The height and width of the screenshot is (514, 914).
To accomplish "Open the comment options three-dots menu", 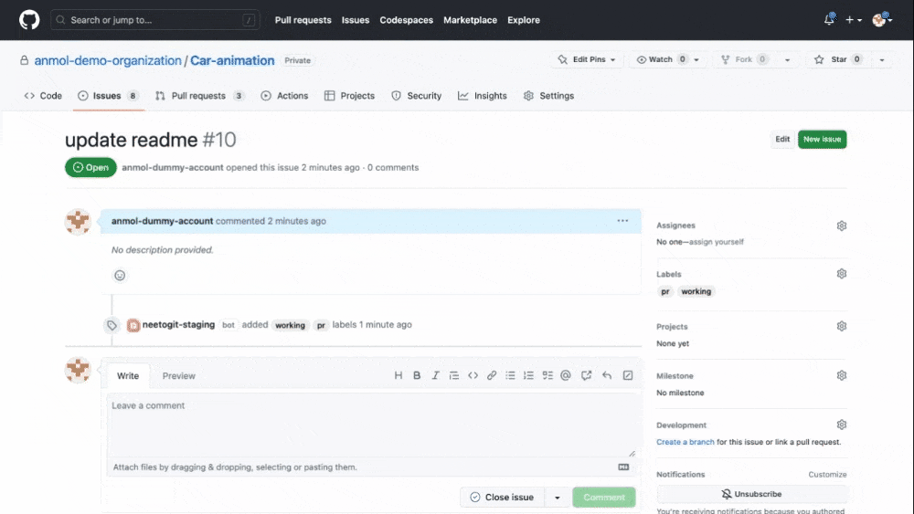I will coord(622,221).
